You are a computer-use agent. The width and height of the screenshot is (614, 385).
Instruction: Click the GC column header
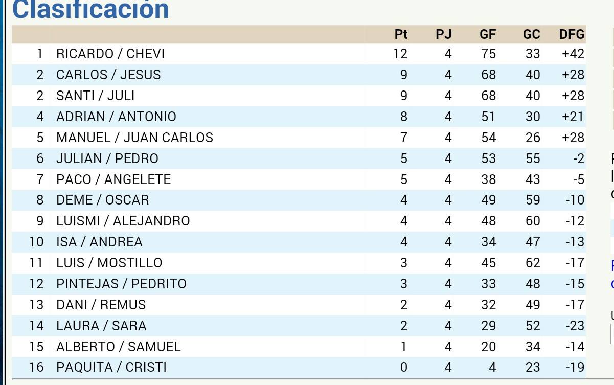pyautogui.click(x=532, y=34)
